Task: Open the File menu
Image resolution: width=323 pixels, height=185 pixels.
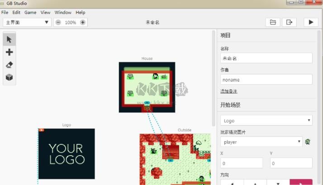Action: point(5,13)
